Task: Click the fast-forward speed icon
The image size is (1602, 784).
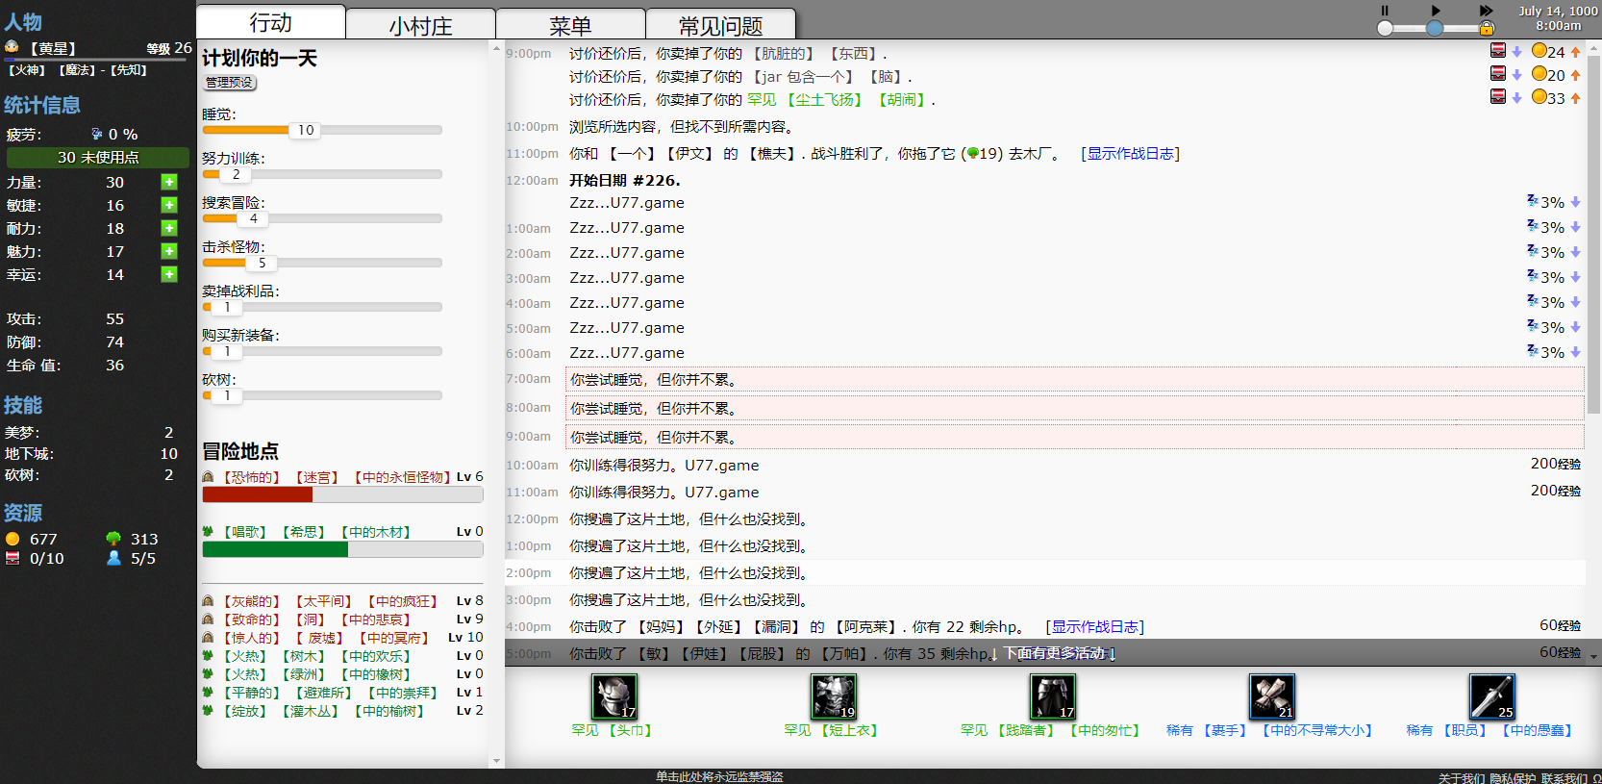Action: (x=1486, y=11)
